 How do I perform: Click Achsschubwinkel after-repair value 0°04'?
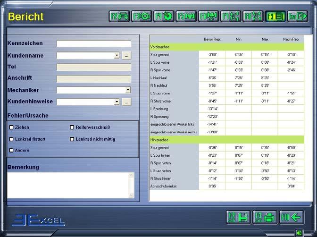[291, 186]
